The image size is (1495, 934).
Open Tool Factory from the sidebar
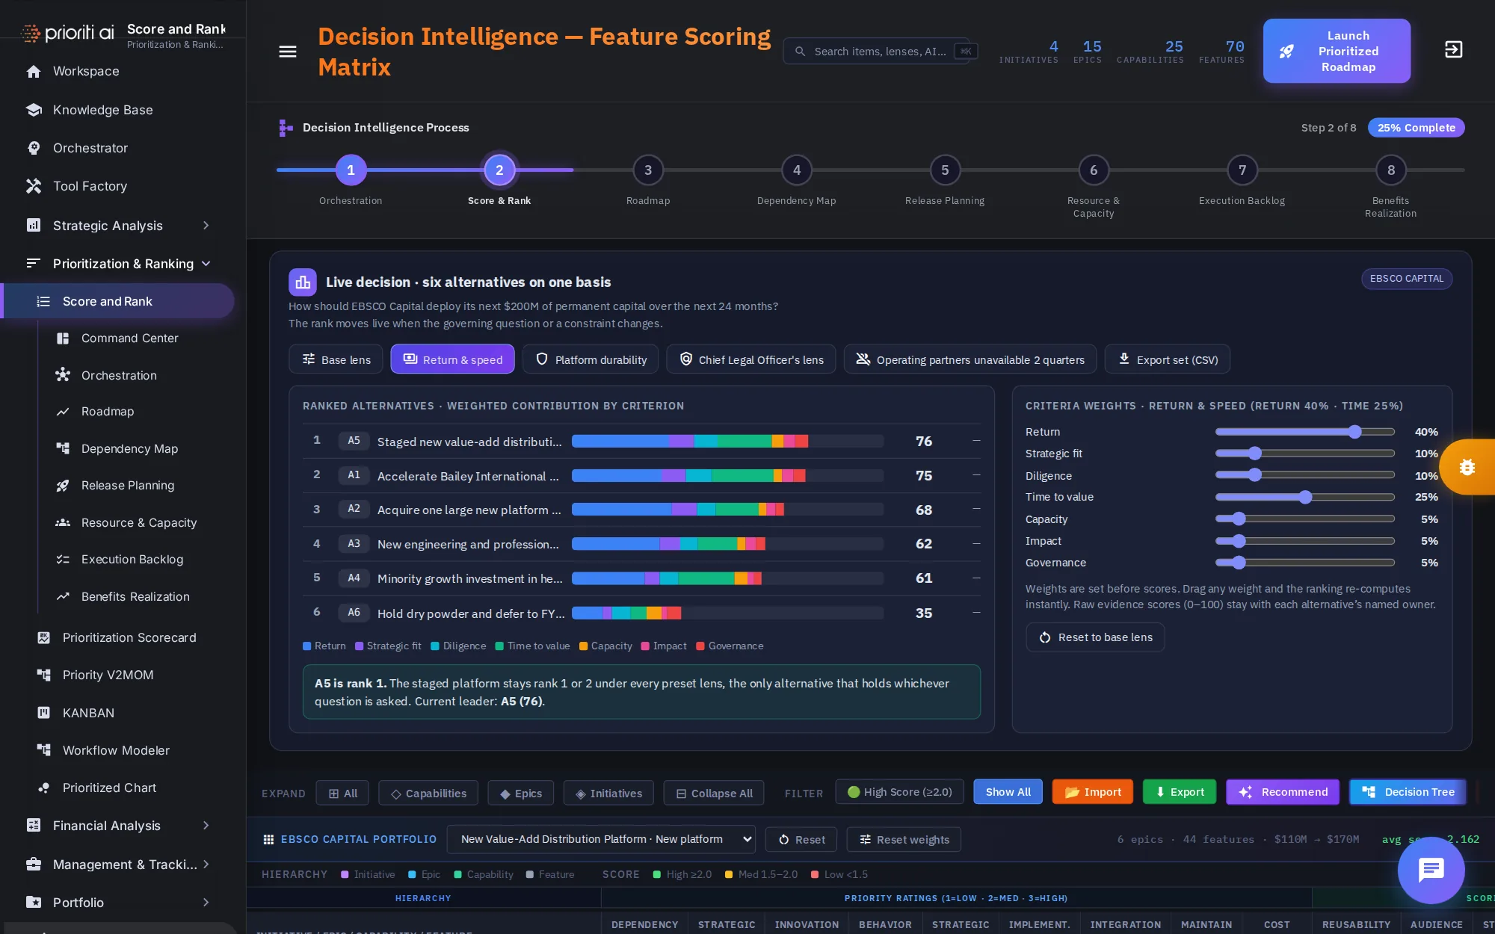[90, 186]
